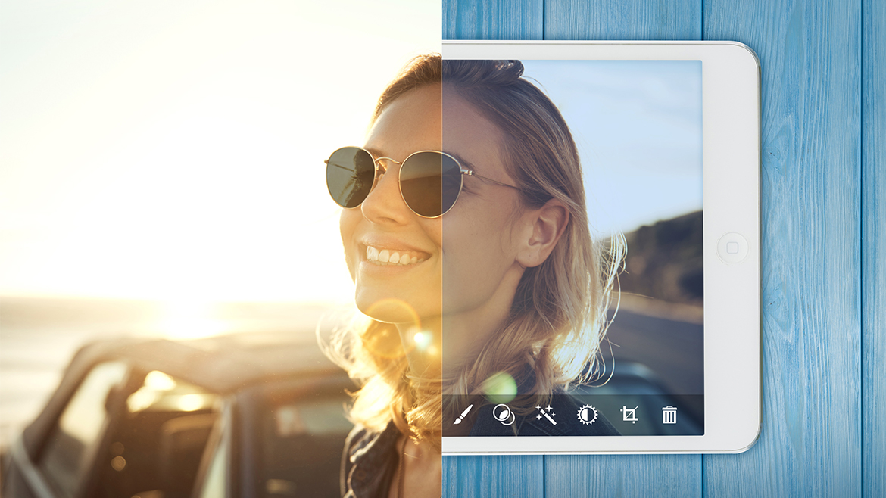Delete photo with trash icon
The width and height of the screenshot is (886, 498).
point(669,414)
